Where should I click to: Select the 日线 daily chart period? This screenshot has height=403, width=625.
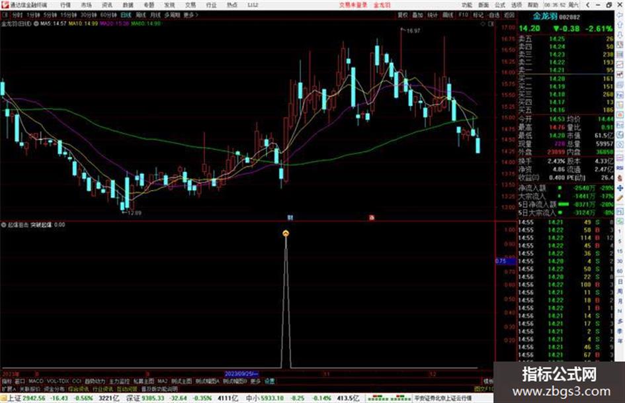(x=126, y=15)
